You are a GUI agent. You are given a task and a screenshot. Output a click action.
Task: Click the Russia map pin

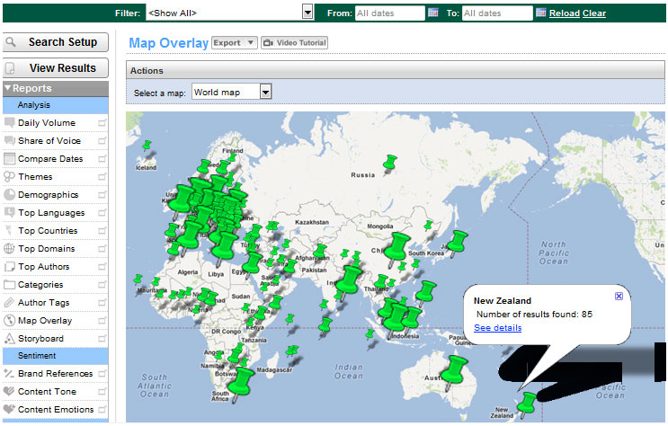389,163
